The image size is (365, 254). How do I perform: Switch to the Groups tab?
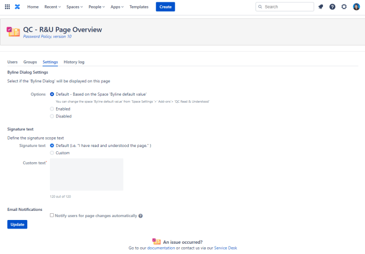[30, 62]
